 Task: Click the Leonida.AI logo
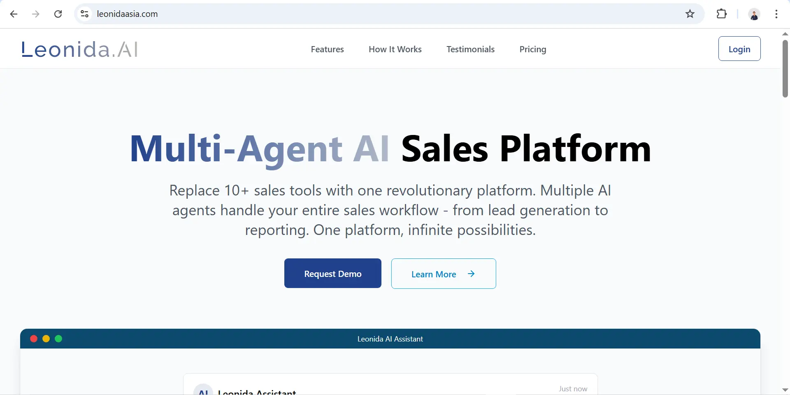(80, 49)
